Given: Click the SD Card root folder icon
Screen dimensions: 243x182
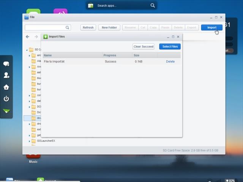Looking at the screenshot, I should point(31,50).
